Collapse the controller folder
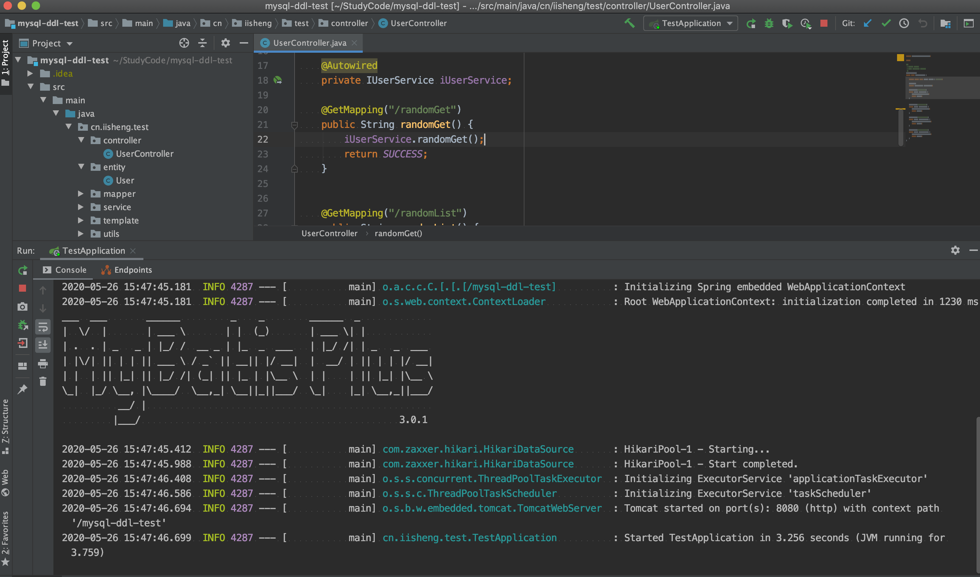Screen dimensions: 980x577 [81, 140]
